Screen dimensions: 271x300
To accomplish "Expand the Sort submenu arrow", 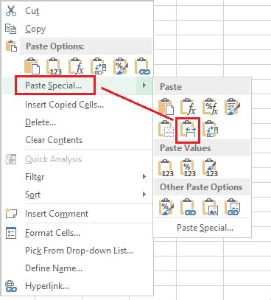I will (x=144, y=195).
